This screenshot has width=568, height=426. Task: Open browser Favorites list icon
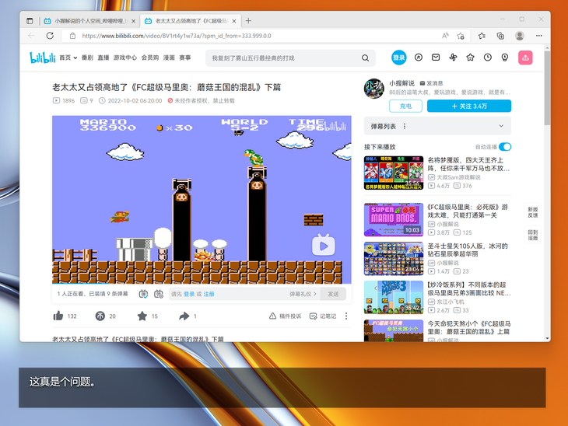[482, 36]
